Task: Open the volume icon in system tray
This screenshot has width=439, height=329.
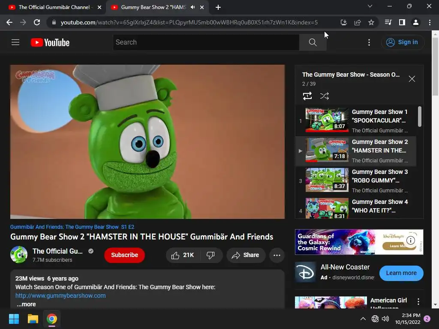Action: click(x=385, y=319)
